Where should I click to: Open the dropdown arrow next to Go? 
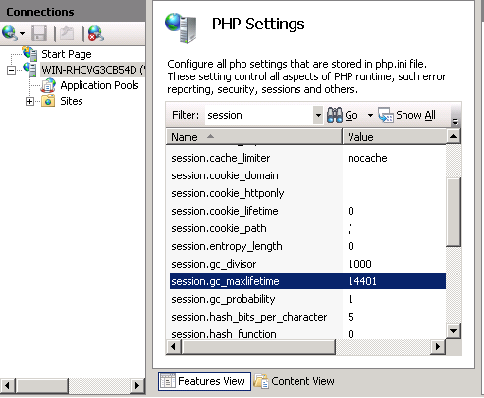370,115
